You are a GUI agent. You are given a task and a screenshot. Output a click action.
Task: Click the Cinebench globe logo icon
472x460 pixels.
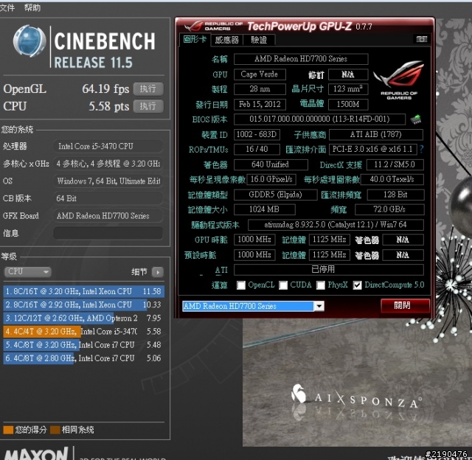point(29,41)
